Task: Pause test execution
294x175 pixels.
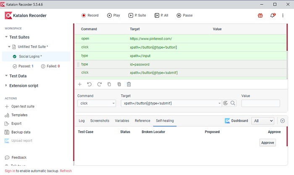Action: 184,16
